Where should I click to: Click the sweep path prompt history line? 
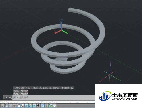pos(43,88)
